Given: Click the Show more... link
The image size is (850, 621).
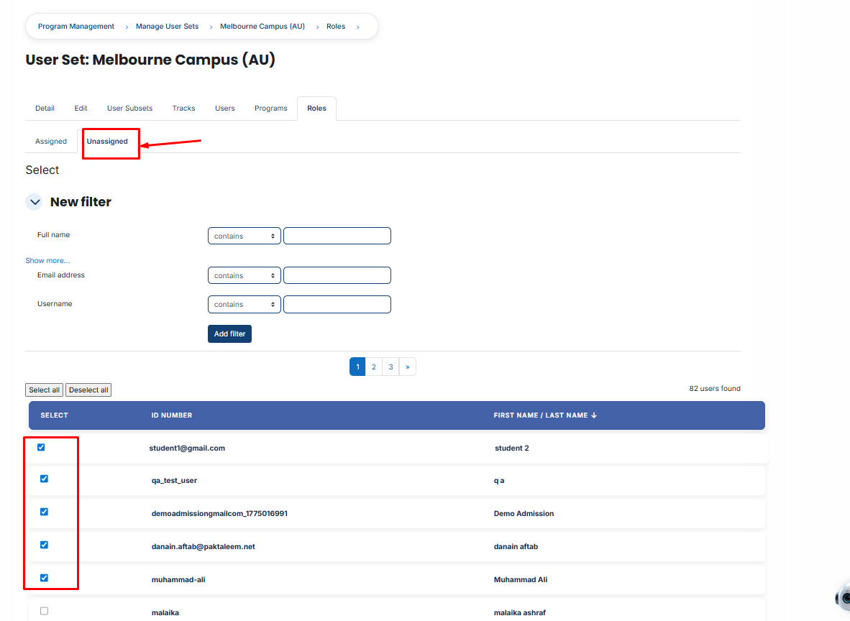Looking at the screenshot, I should [x=47, y=261].
